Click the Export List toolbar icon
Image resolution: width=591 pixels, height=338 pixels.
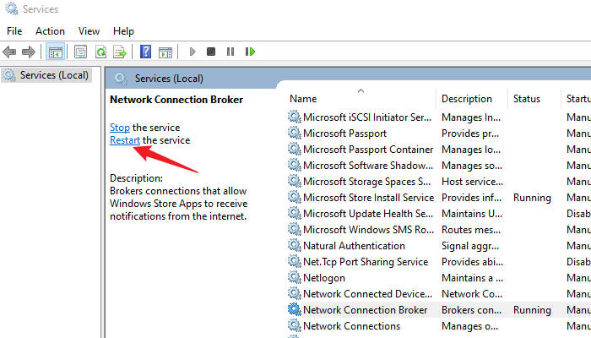[120, 52]
